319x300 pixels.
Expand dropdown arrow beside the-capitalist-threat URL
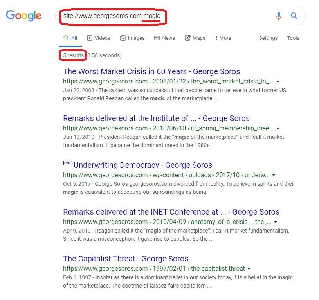coord(249,269)
